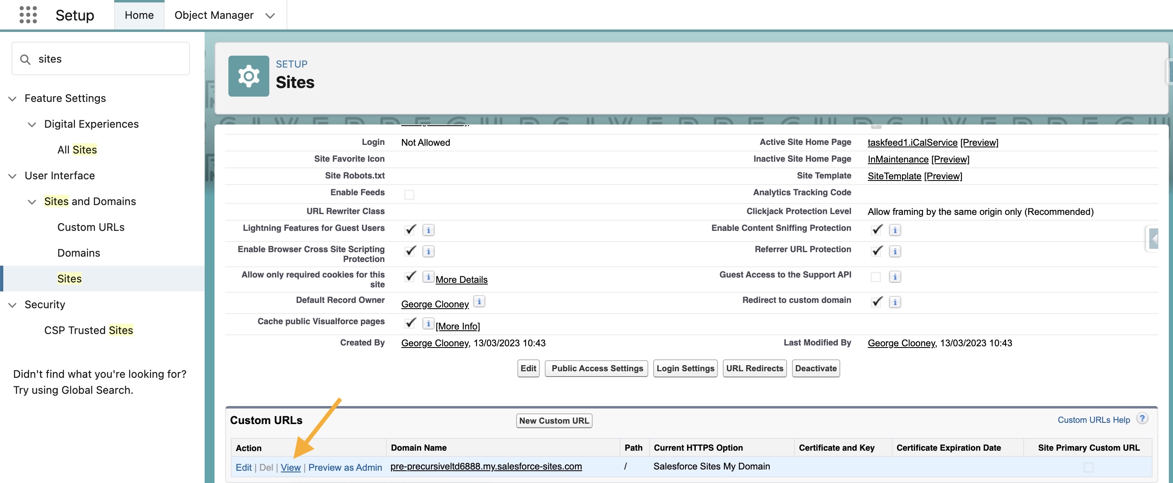Image resolution: width=1173 pixels, height=483 pixels.
Task: Collapse the Security section in the sidebar
Action: (x=12, y=305)
